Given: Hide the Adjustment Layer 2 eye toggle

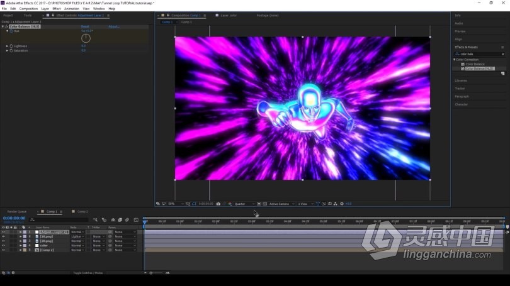Looking at the screenshot, I should tap(3, 232).
